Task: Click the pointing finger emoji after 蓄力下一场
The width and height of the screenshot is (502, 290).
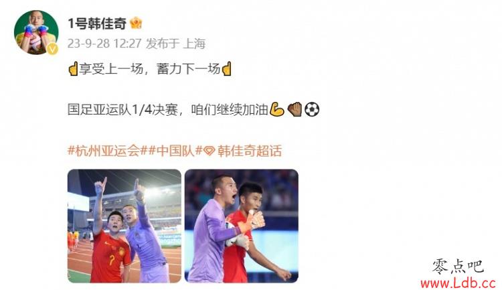Action: click(226, 68)
